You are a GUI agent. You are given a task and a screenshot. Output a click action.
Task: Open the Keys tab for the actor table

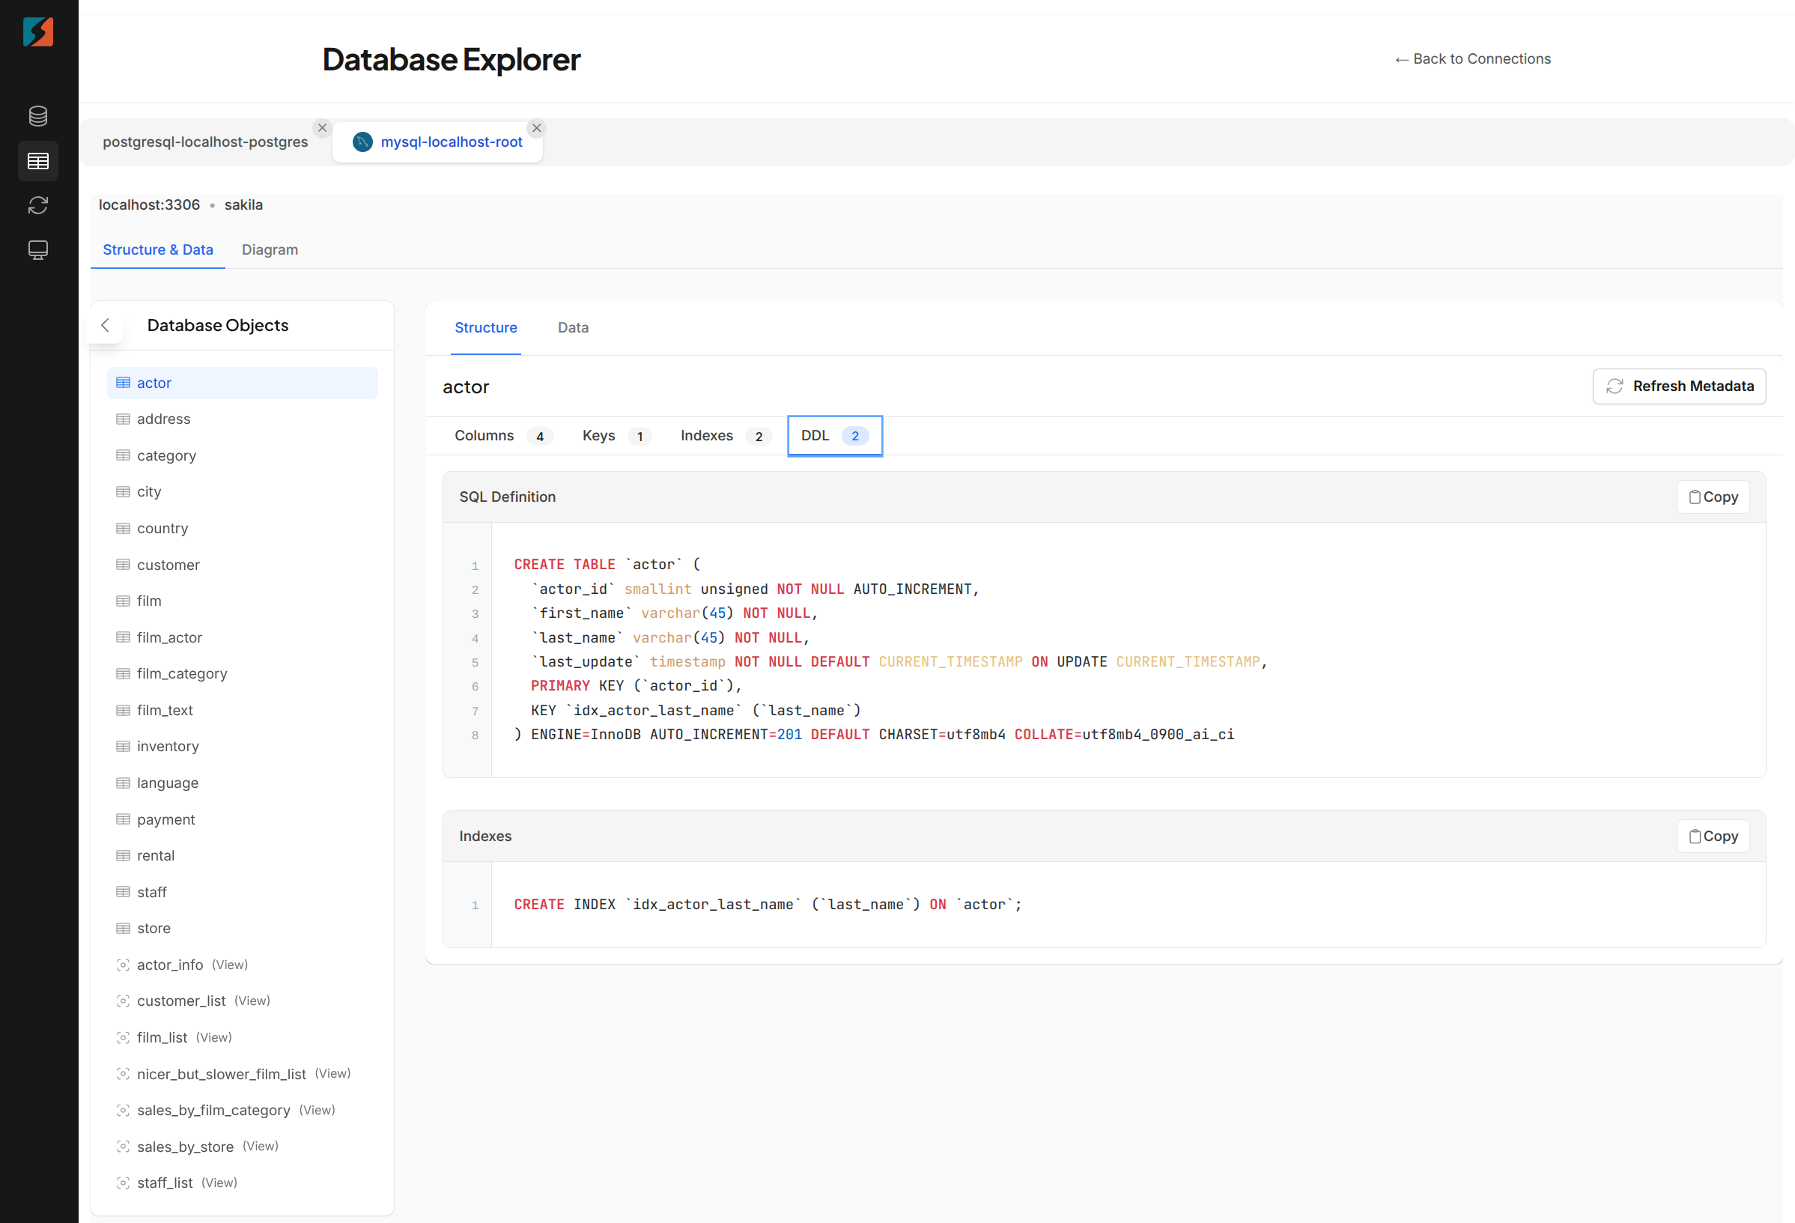598,435
